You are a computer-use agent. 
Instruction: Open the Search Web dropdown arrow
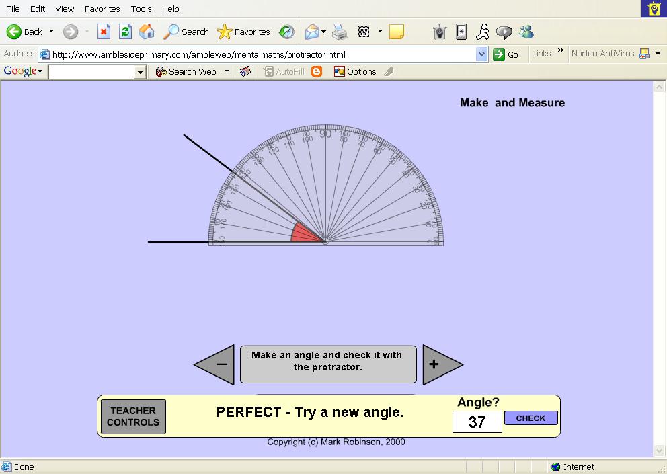click(227, 71)
